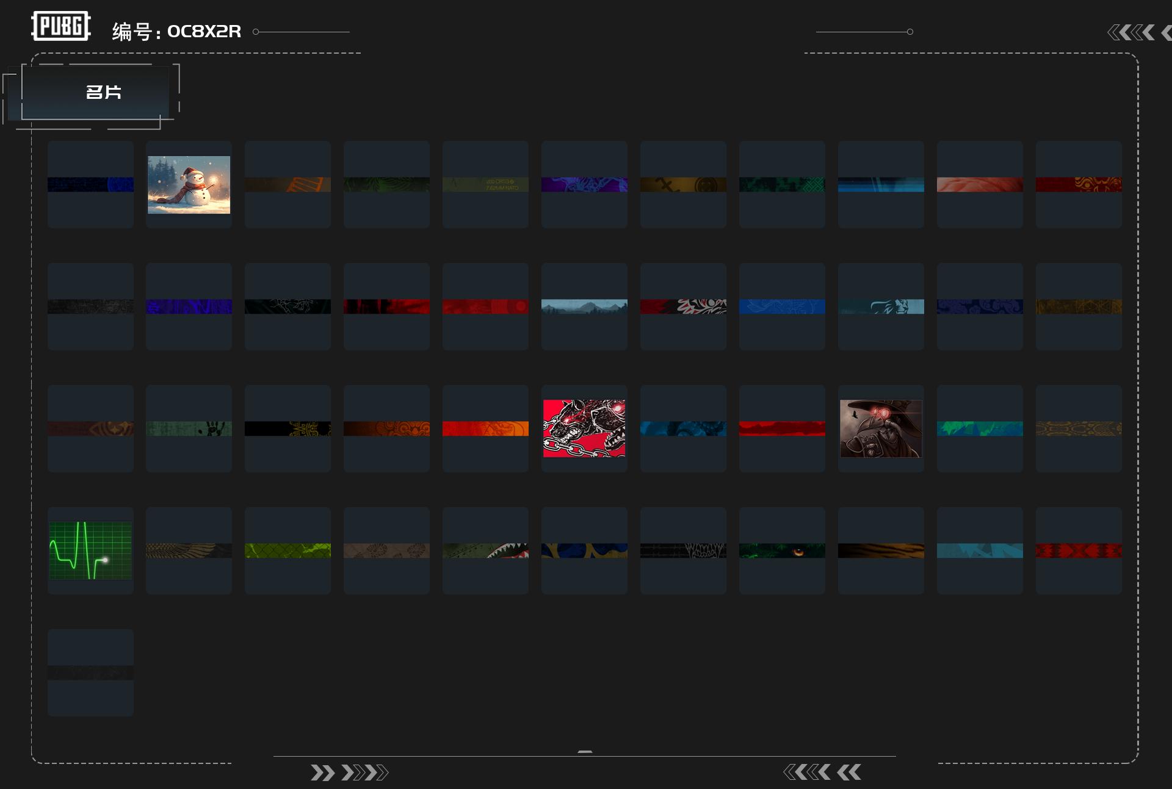Select the navy blue cloud pattern nameplate
This screenshot has width=1172, height=789.
[x=980, y=306]
